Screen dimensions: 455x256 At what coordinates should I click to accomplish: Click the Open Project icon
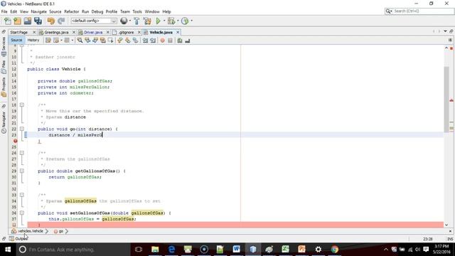click(x=28, y=21)
